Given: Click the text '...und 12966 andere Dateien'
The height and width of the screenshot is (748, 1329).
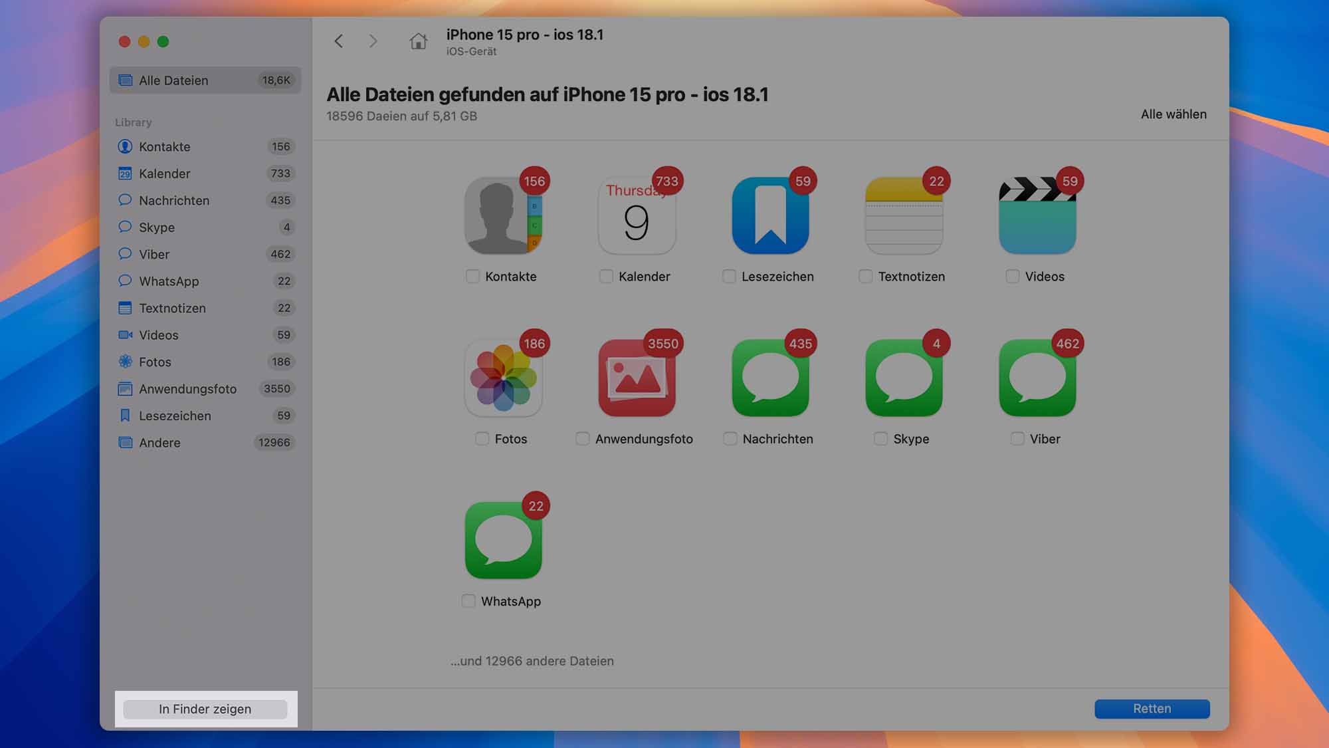Looking at the screenshot, I should tap(532, 661).
